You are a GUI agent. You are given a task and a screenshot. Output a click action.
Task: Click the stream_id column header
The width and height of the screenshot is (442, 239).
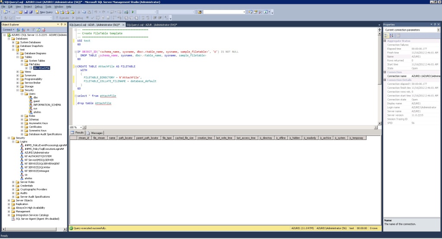[84, 138]
